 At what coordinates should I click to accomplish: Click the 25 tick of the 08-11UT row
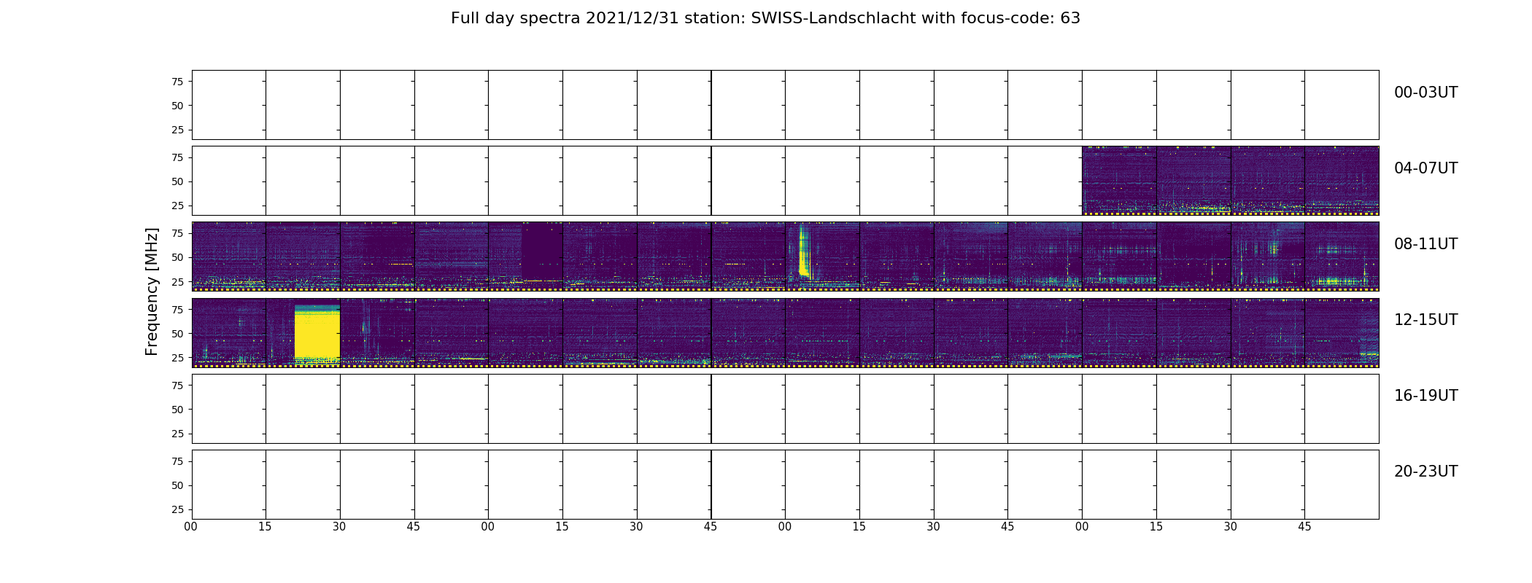[177, 281]
